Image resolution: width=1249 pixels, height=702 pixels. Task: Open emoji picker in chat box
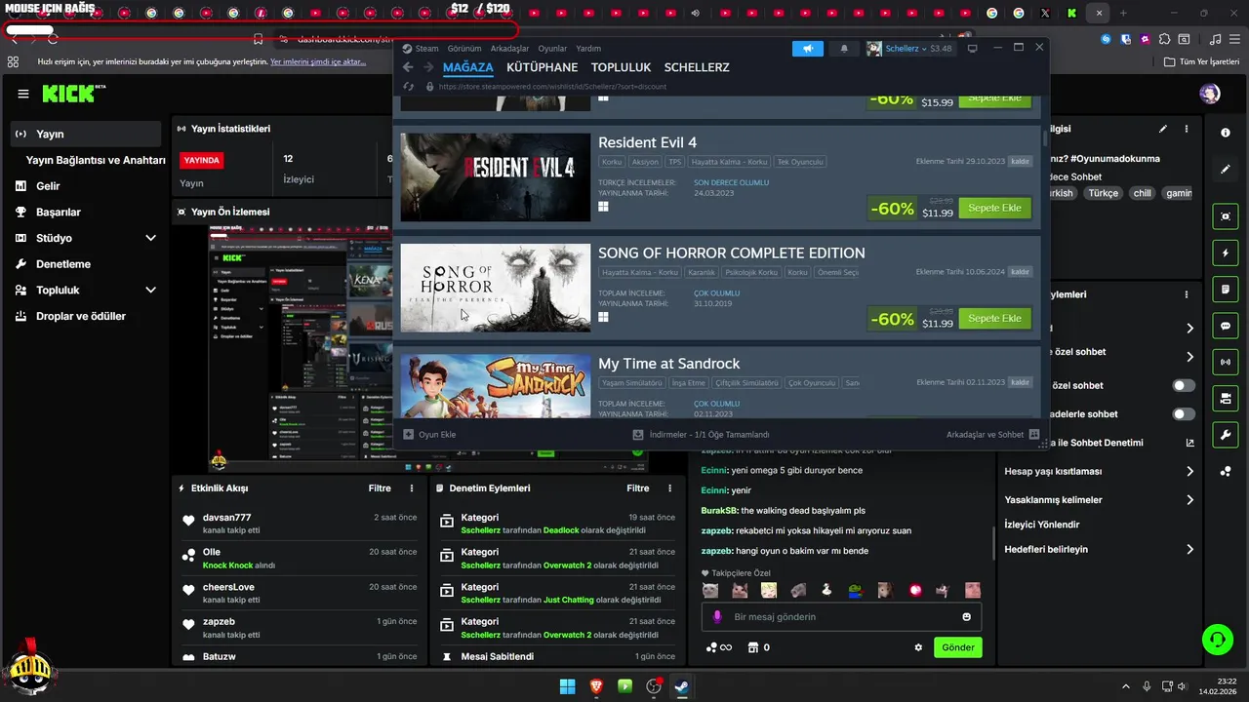pos(967,617)
